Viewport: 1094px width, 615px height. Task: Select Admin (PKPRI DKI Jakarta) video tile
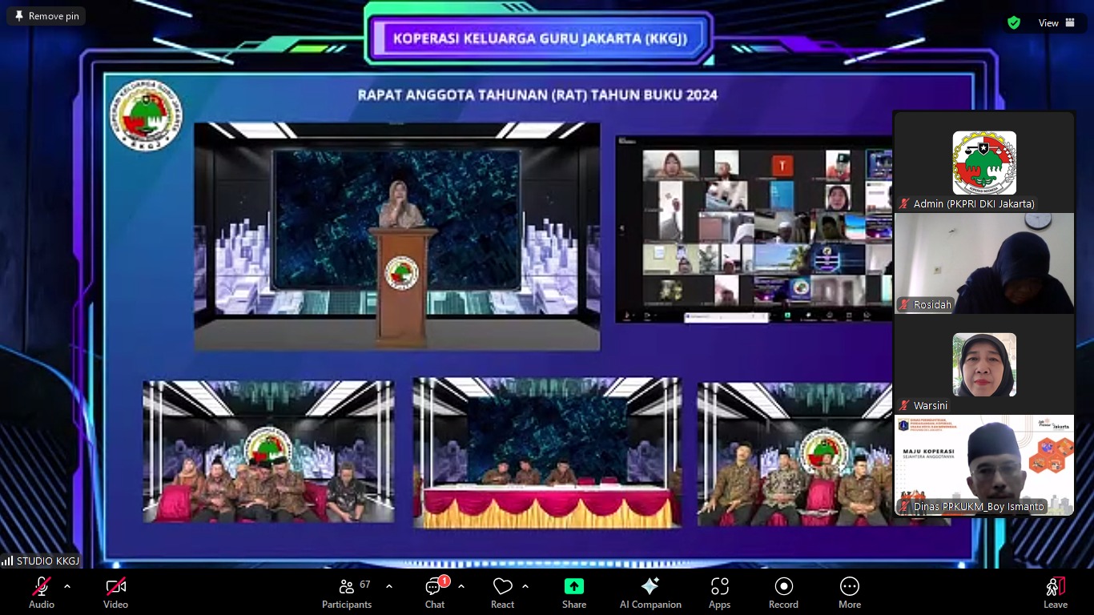coord(984,162)
